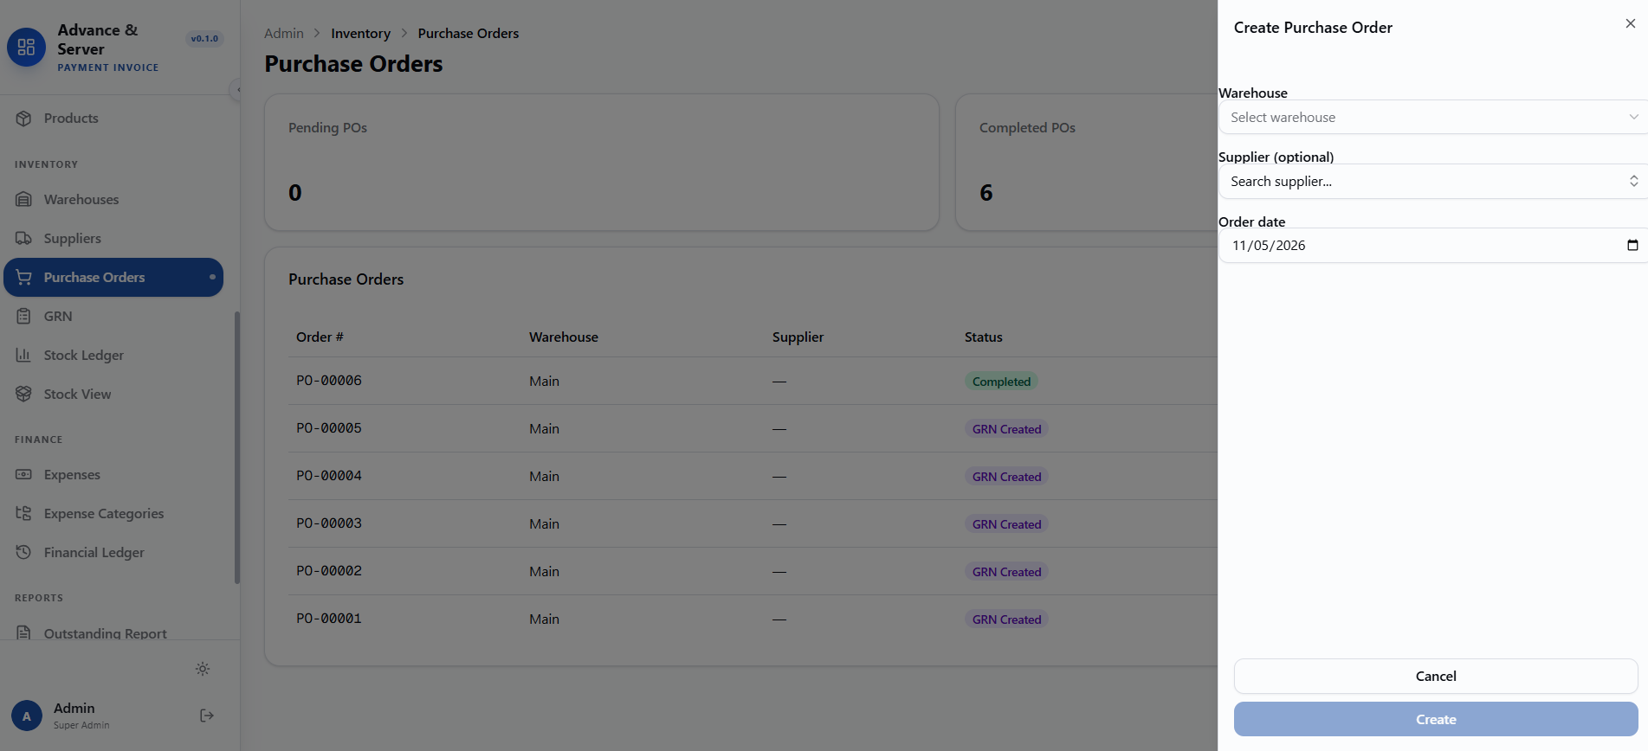Open Financial Ledger
Screen dimensions: 1648x751
(x=113, y=553)
